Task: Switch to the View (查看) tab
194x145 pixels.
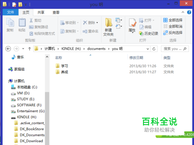Action: 56,12
